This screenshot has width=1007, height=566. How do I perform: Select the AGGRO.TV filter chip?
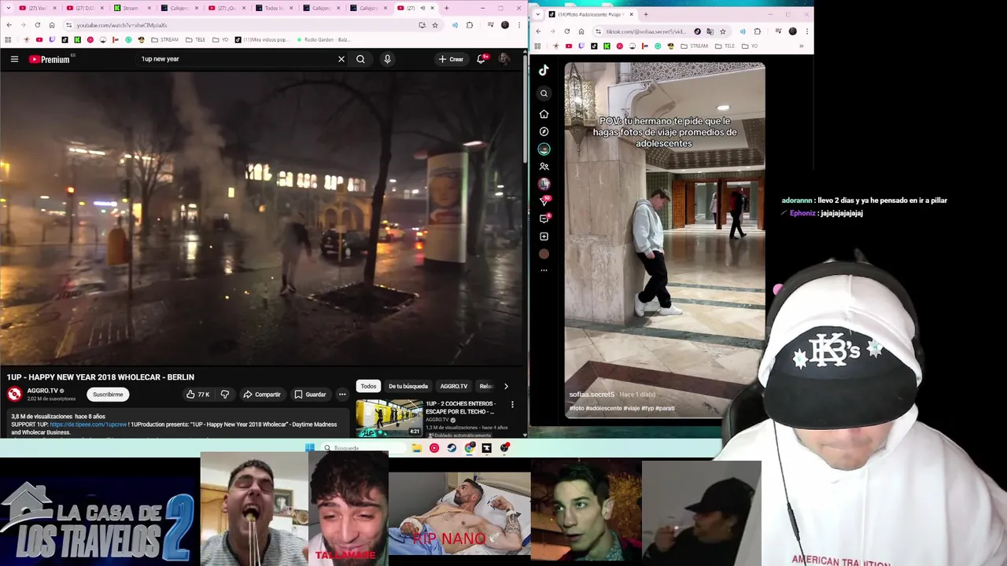click(x=454, y=386)
